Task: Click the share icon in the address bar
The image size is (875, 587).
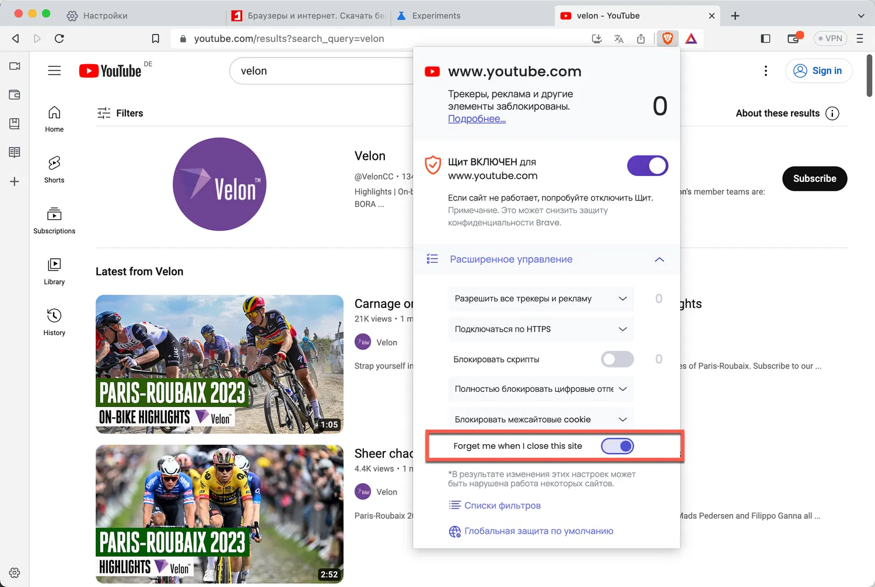Action: click(641, 38)
